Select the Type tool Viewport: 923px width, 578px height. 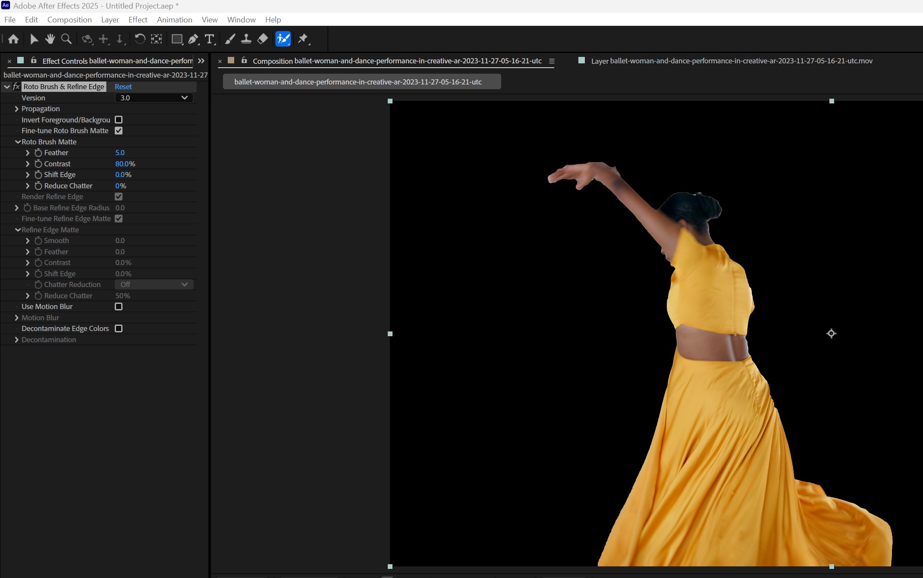[210, 39]
